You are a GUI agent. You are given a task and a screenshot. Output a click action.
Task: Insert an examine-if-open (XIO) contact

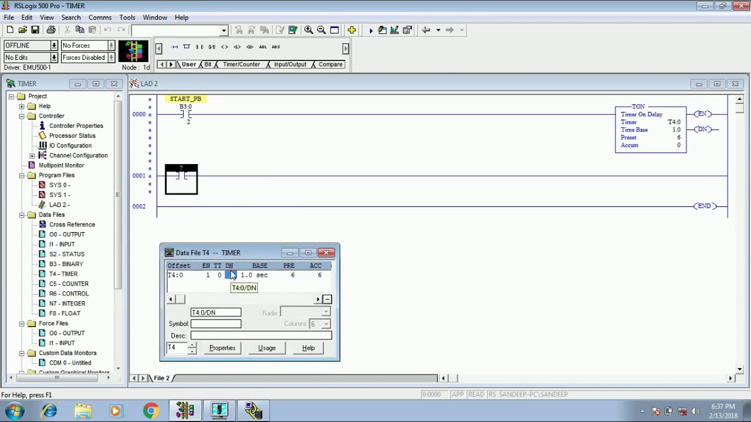coord(212,47)
